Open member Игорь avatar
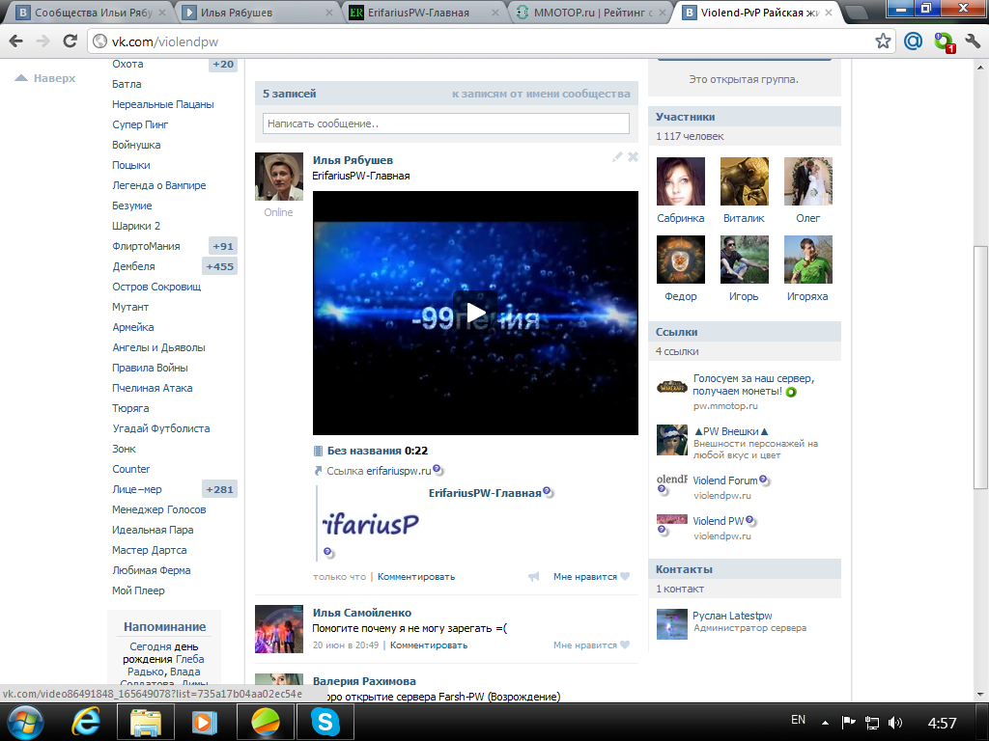 point(745,260)
